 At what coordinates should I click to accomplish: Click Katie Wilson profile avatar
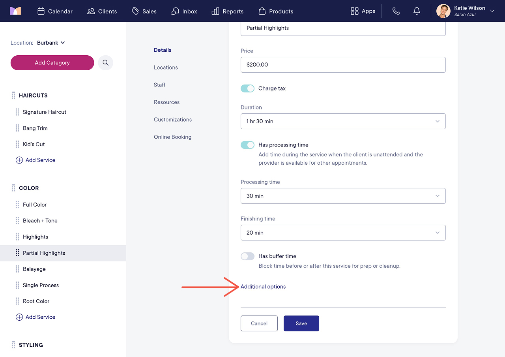pyautogui.click(x=443, y=11)
